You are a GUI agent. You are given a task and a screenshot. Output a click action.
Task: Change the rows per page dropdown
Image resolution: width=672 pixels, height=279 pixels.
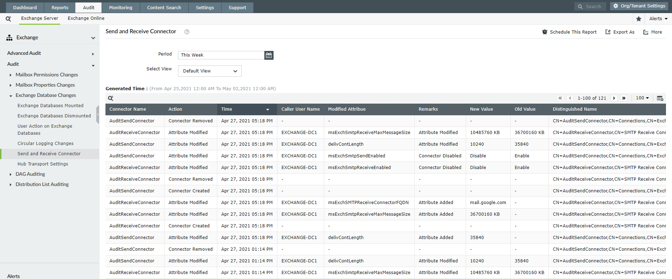coord(642,98)
